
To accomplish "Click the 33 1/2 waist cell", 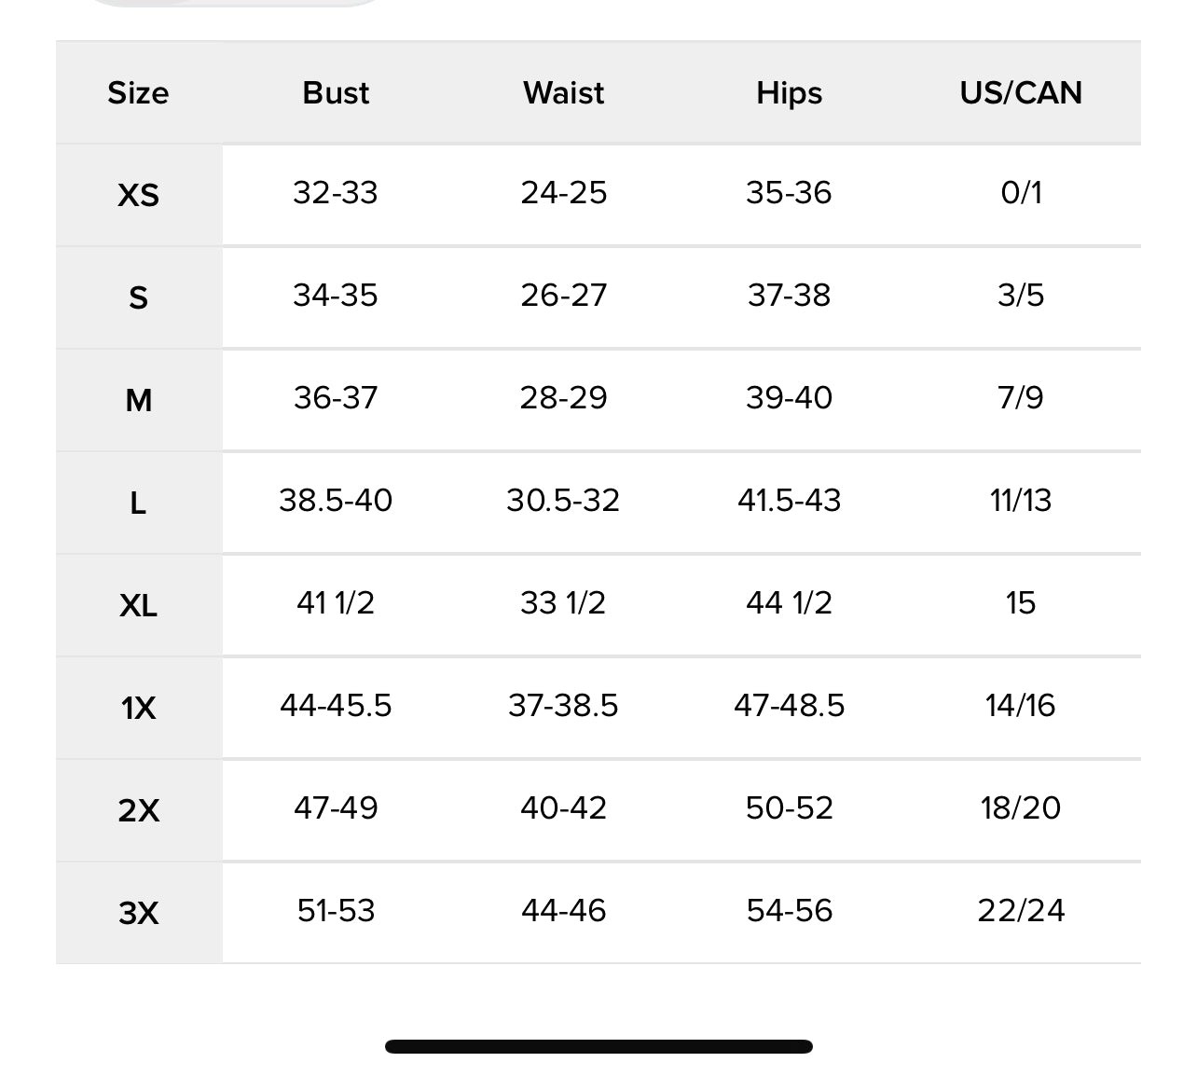I will [563, 603].
